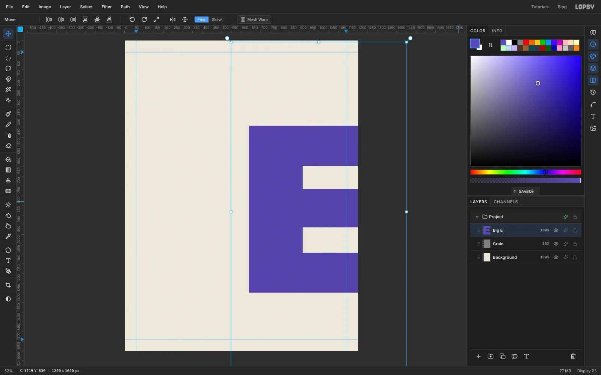Image resolution: width=601 pixels, height=375 pixels.
Task: Collapse the Project layer group
Action: [x=477, y=217]
